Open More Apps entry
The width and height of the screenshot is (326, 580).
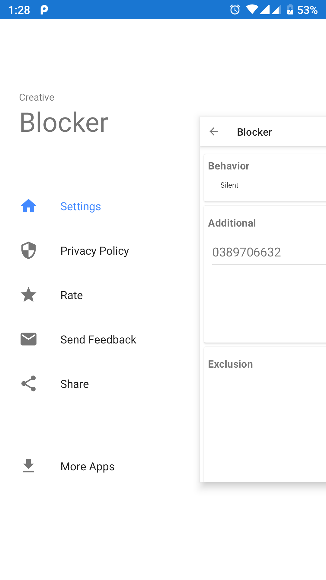pyautogui.click(x=87, y=467)
